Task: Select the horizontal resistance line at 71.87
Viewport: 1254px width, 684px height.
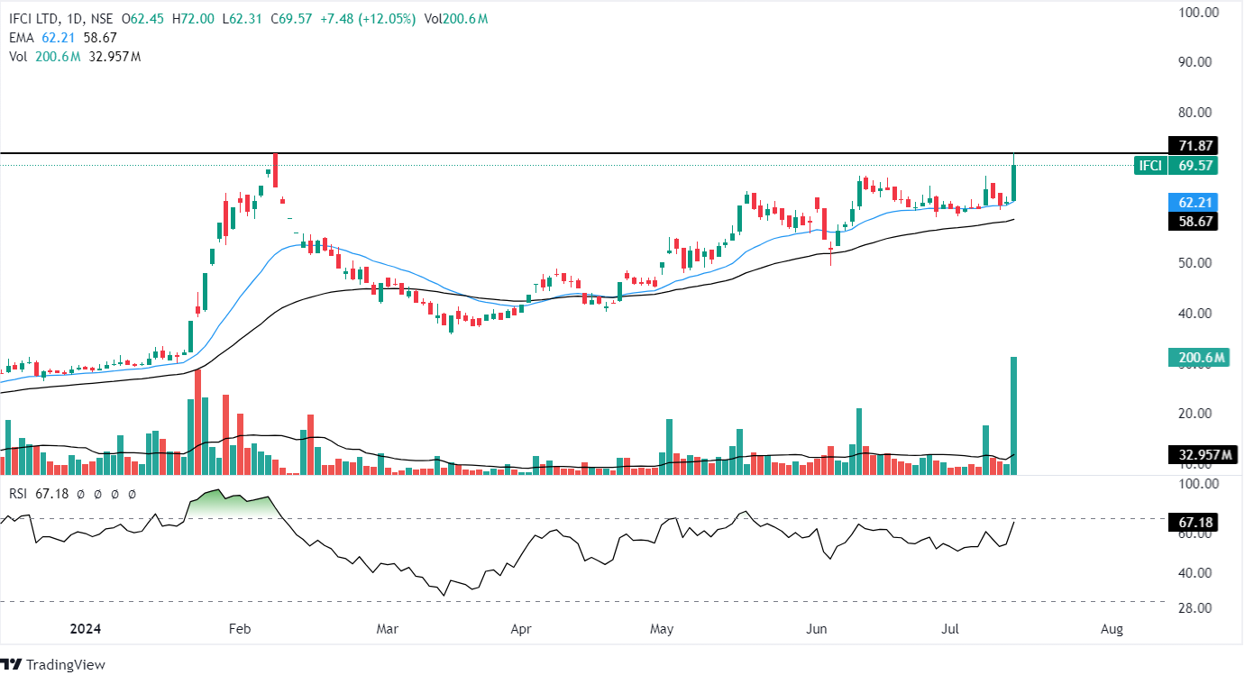Action: [x=577, y=154]
